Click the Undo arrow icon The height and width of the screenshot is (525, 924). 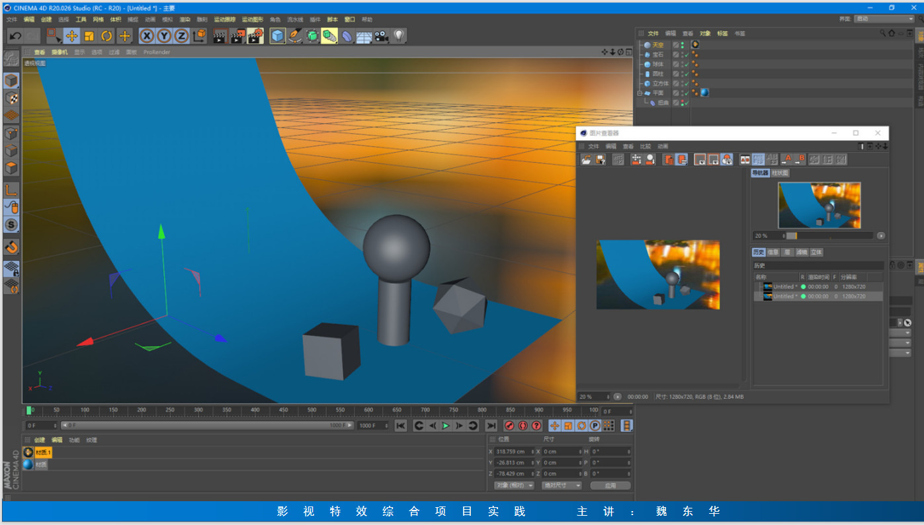[x=15, y=36]
